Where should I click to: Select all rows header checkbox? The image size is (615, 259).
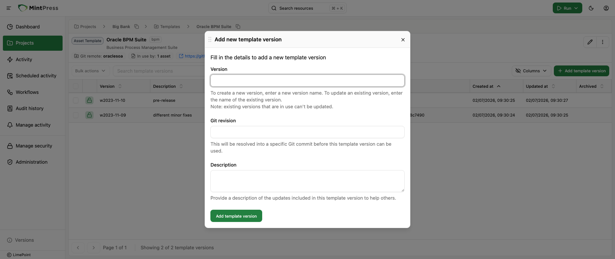click(x=76, y=86)
